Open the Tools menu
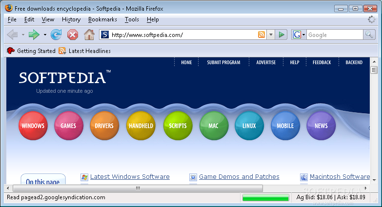Viewport: 382px width, 207px height. coord(132,19)
